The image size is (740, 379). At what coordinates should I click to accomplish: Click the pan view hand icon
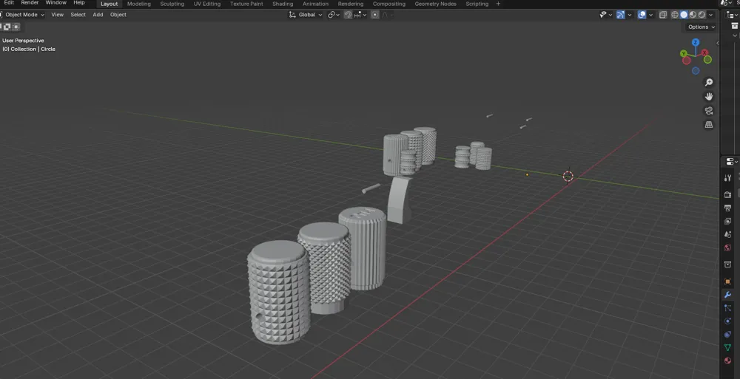[709, 96]
